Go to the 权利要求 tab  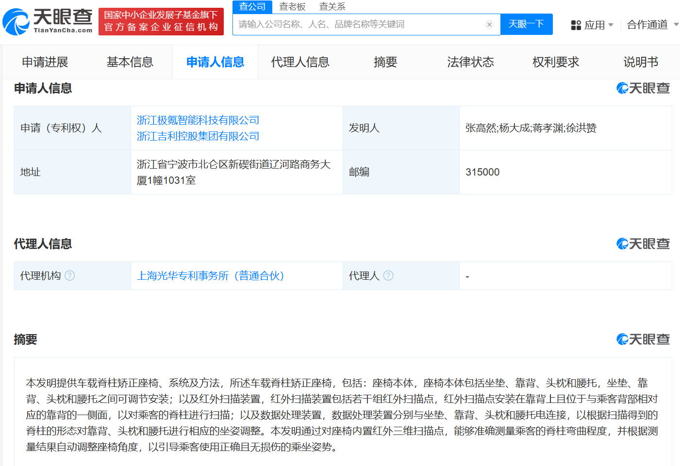556,62
